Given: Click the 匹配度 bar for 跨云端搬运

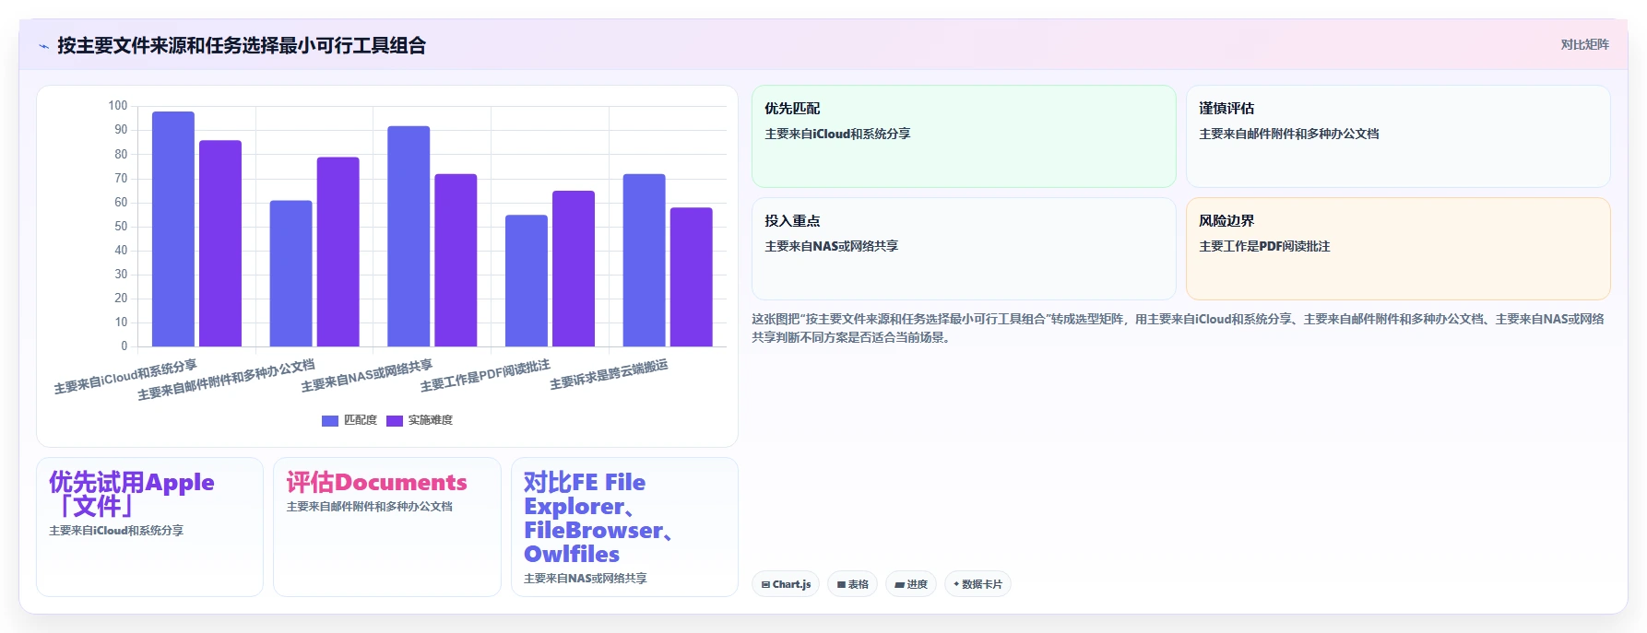Looking at the screenshot, I should pos(644,261).
